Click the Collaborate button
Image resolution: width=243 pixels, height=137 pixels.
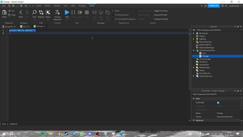tap(213, 6)
